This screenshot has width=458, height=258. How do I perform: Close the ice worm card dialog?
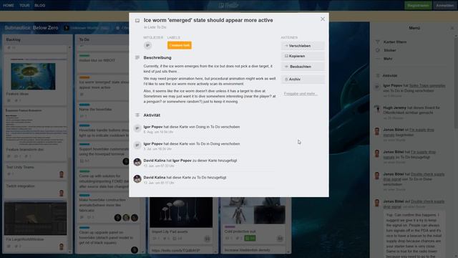click(x=323, y=19)
